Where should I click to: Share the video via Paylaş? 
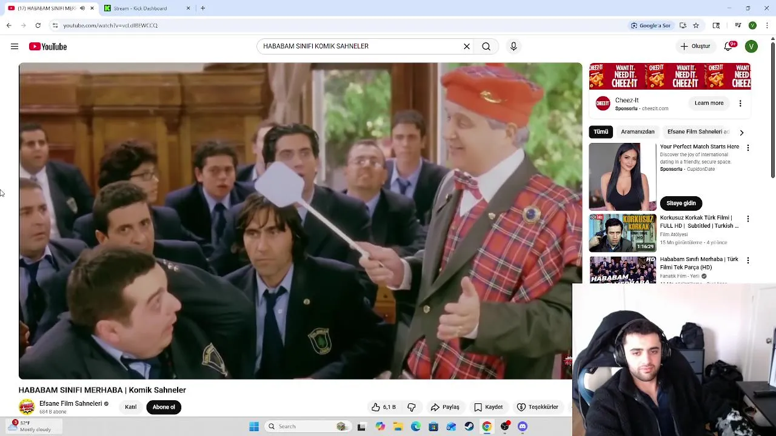click(445, 407)
